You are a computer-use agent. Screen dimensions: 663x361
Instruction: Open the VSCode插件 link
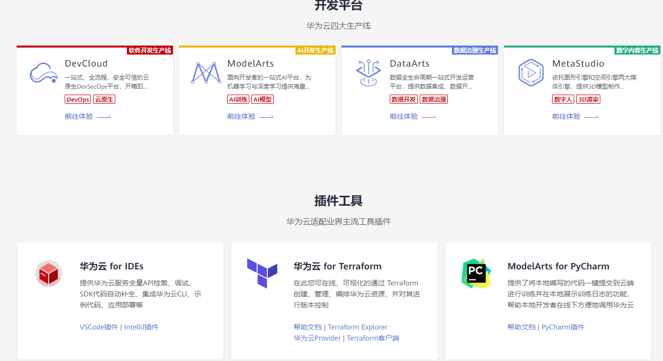pos(99,327)
